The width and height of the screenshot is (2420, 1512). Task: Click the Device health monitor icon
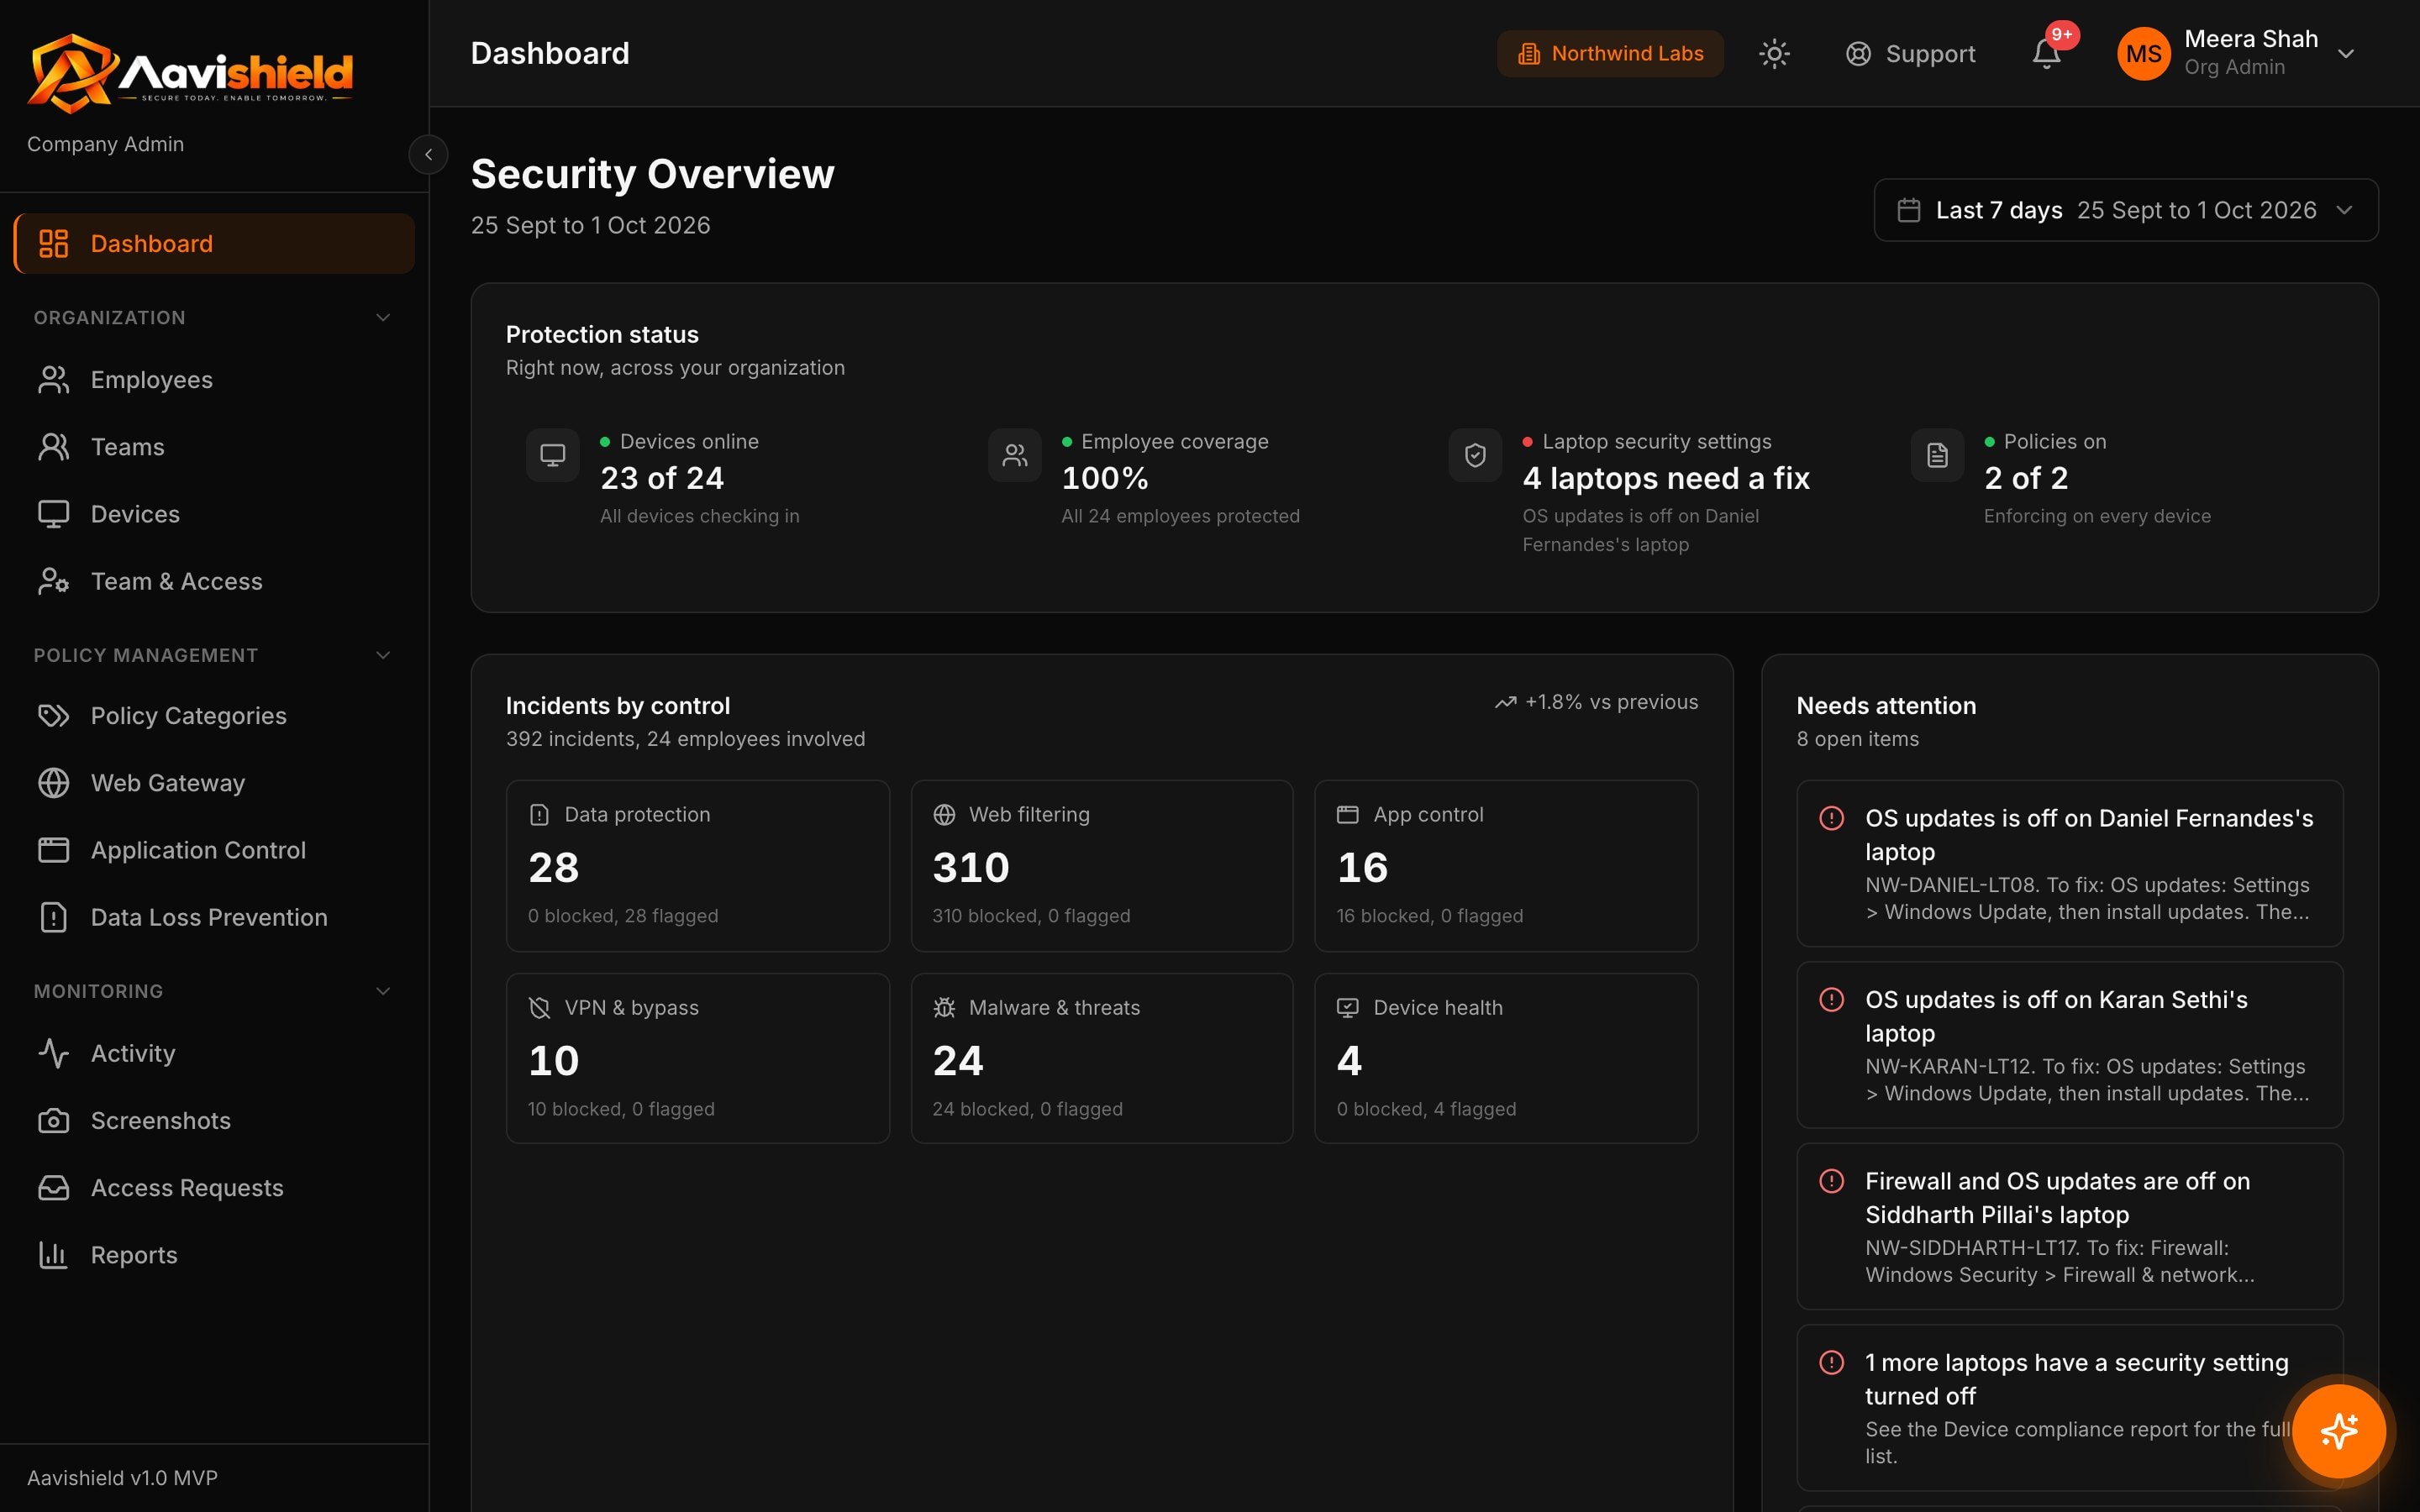point(1348,1008)
